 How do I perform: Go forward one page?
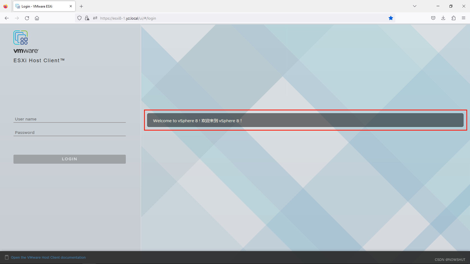coord(17,18)
